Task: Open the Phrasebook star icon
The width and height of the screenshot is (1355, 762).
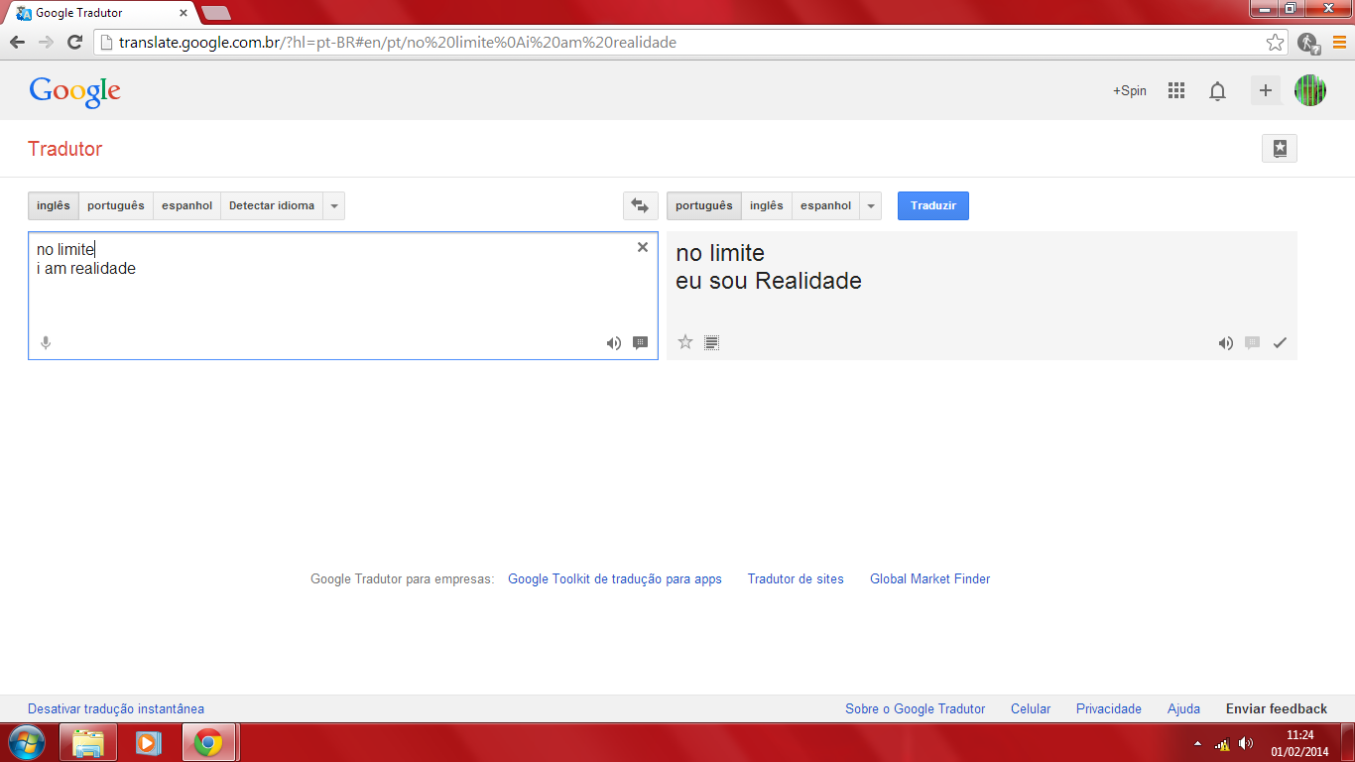Action: click(1280, 149)
